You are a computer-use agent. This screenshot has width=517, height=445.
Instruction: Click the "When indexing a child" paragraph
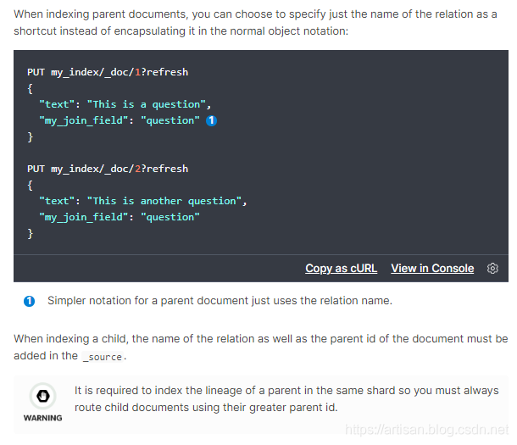pos(254,347)
